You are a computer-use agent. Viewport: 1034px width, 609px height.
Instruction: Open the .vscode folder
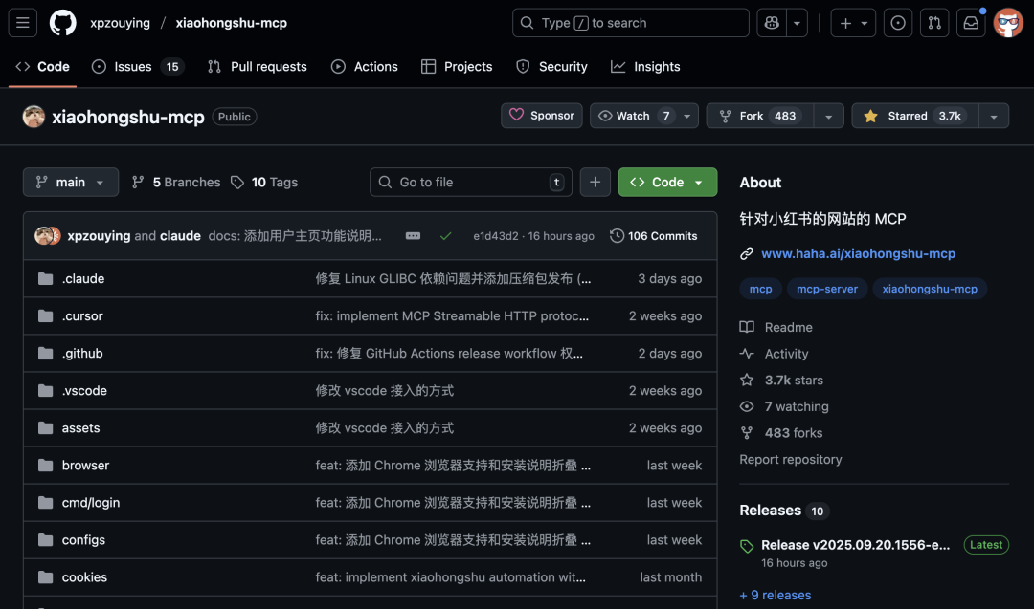point(84,390)
